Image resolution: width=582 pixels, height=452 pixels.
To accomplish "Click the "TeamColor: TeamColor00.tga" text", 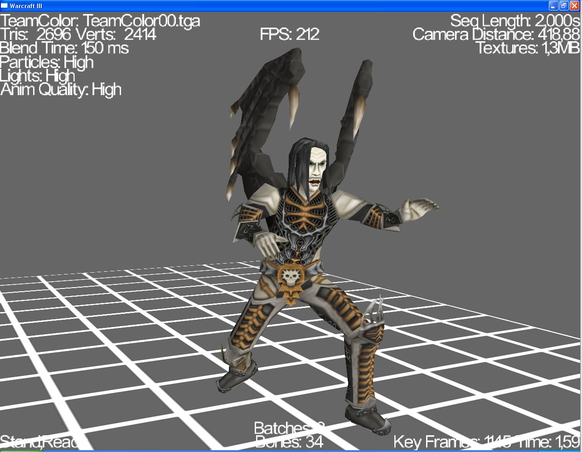I will click(100, 21).
